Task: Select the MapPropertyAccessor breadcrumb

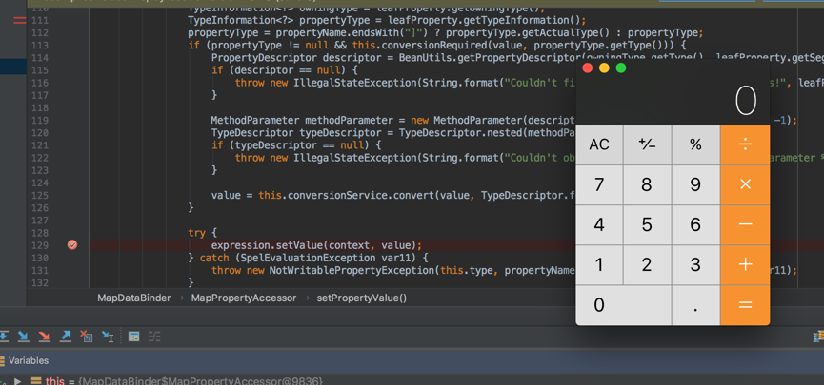Action: point(244,298)
